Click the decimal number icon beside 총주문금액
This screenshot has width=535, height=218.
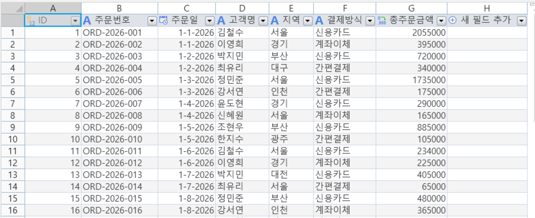[382, 21]
